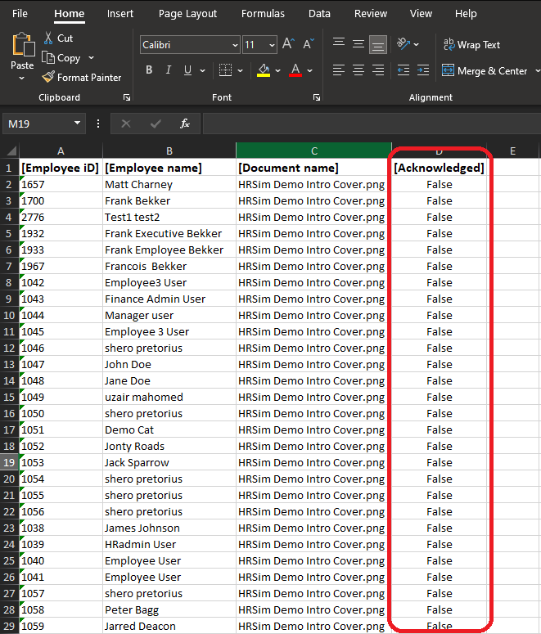This screenshot has width=541, height=634.
Task: Click the Paste clipboard icon
Action: point(23,44)
